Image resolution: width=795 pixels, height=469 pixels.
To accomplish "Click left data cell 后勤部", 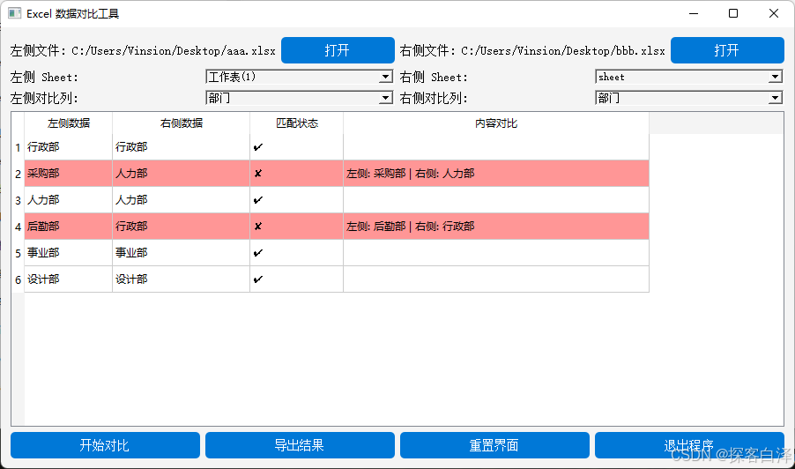I will tap(69, 227).
